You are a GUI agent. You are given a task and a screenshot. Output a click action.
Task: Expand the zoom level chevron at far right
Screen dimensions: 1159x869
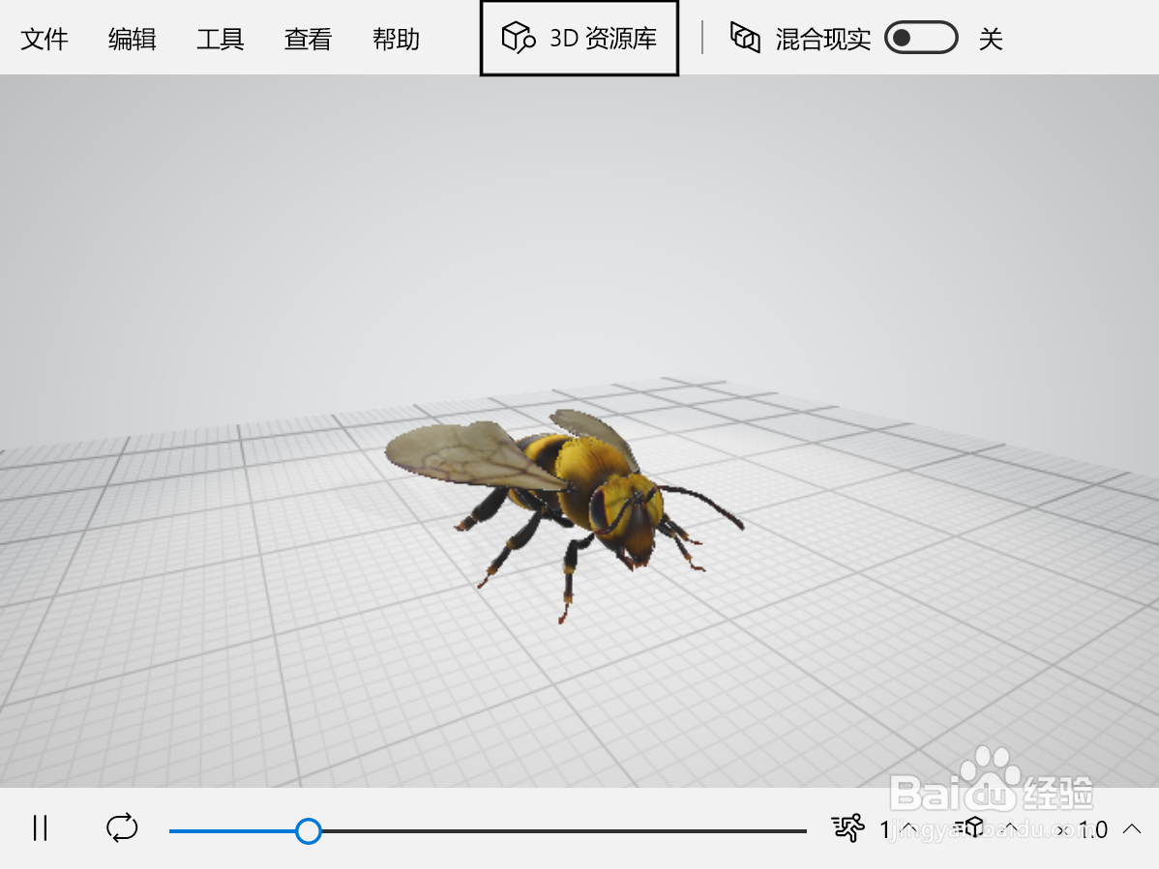1130,829
